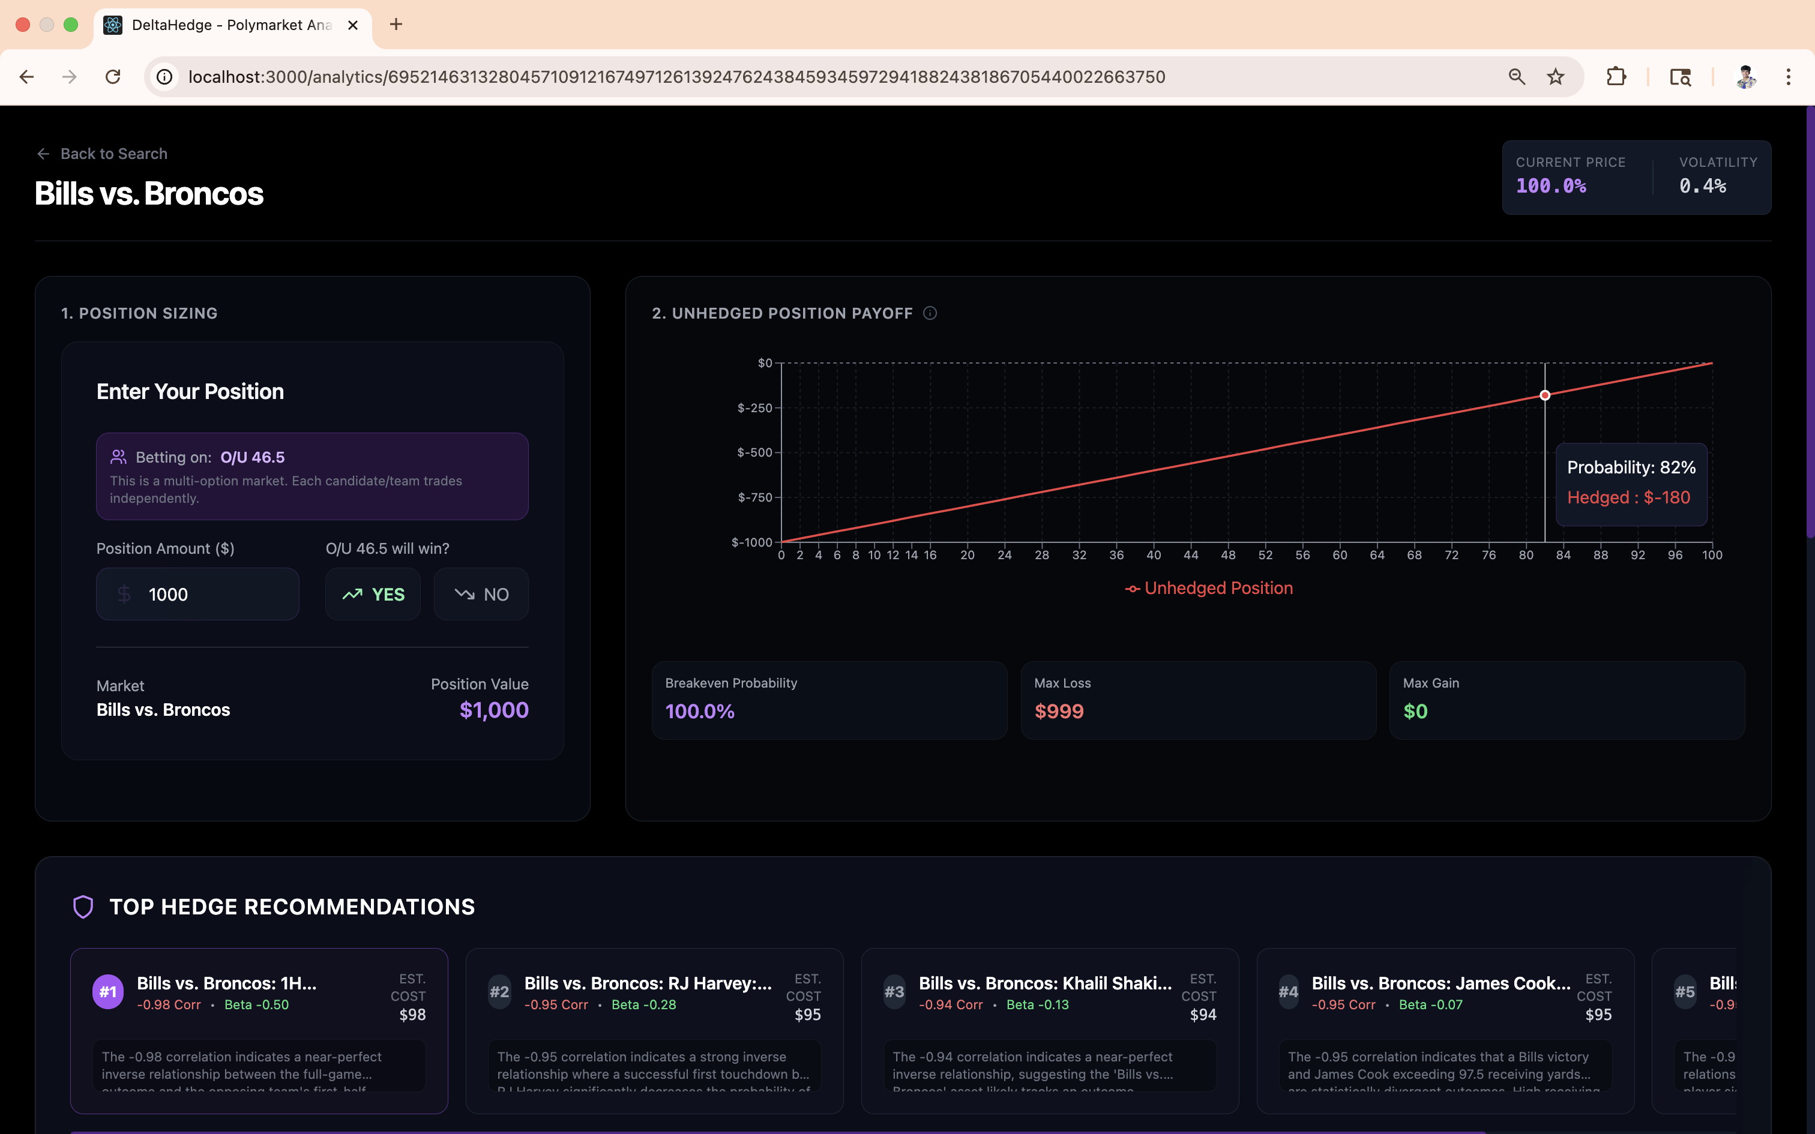Bookmark this page with the star icon
The image size is (1815, 1134).
[x=1556, y=77]
